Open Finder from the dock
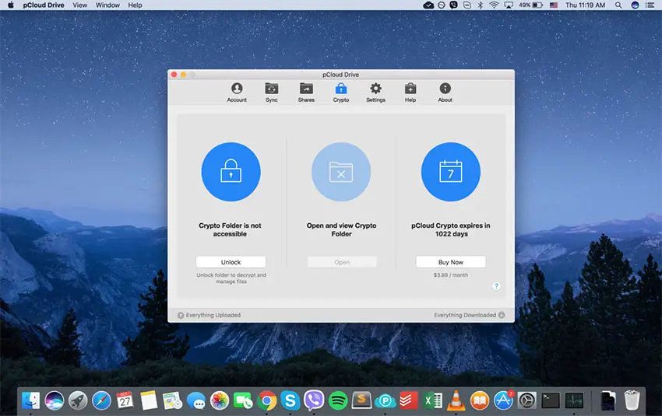Screen dimensions: 662x416 click(30, 400)
